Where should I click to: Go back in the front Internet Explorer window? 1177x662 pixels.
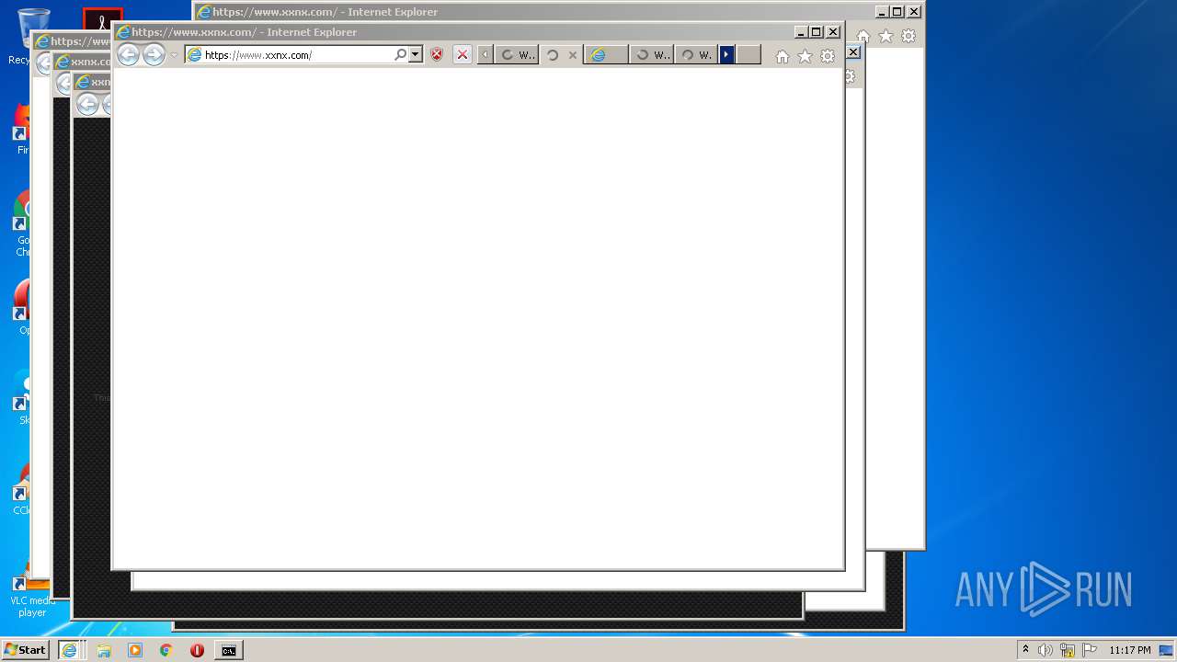coord(128,54)
